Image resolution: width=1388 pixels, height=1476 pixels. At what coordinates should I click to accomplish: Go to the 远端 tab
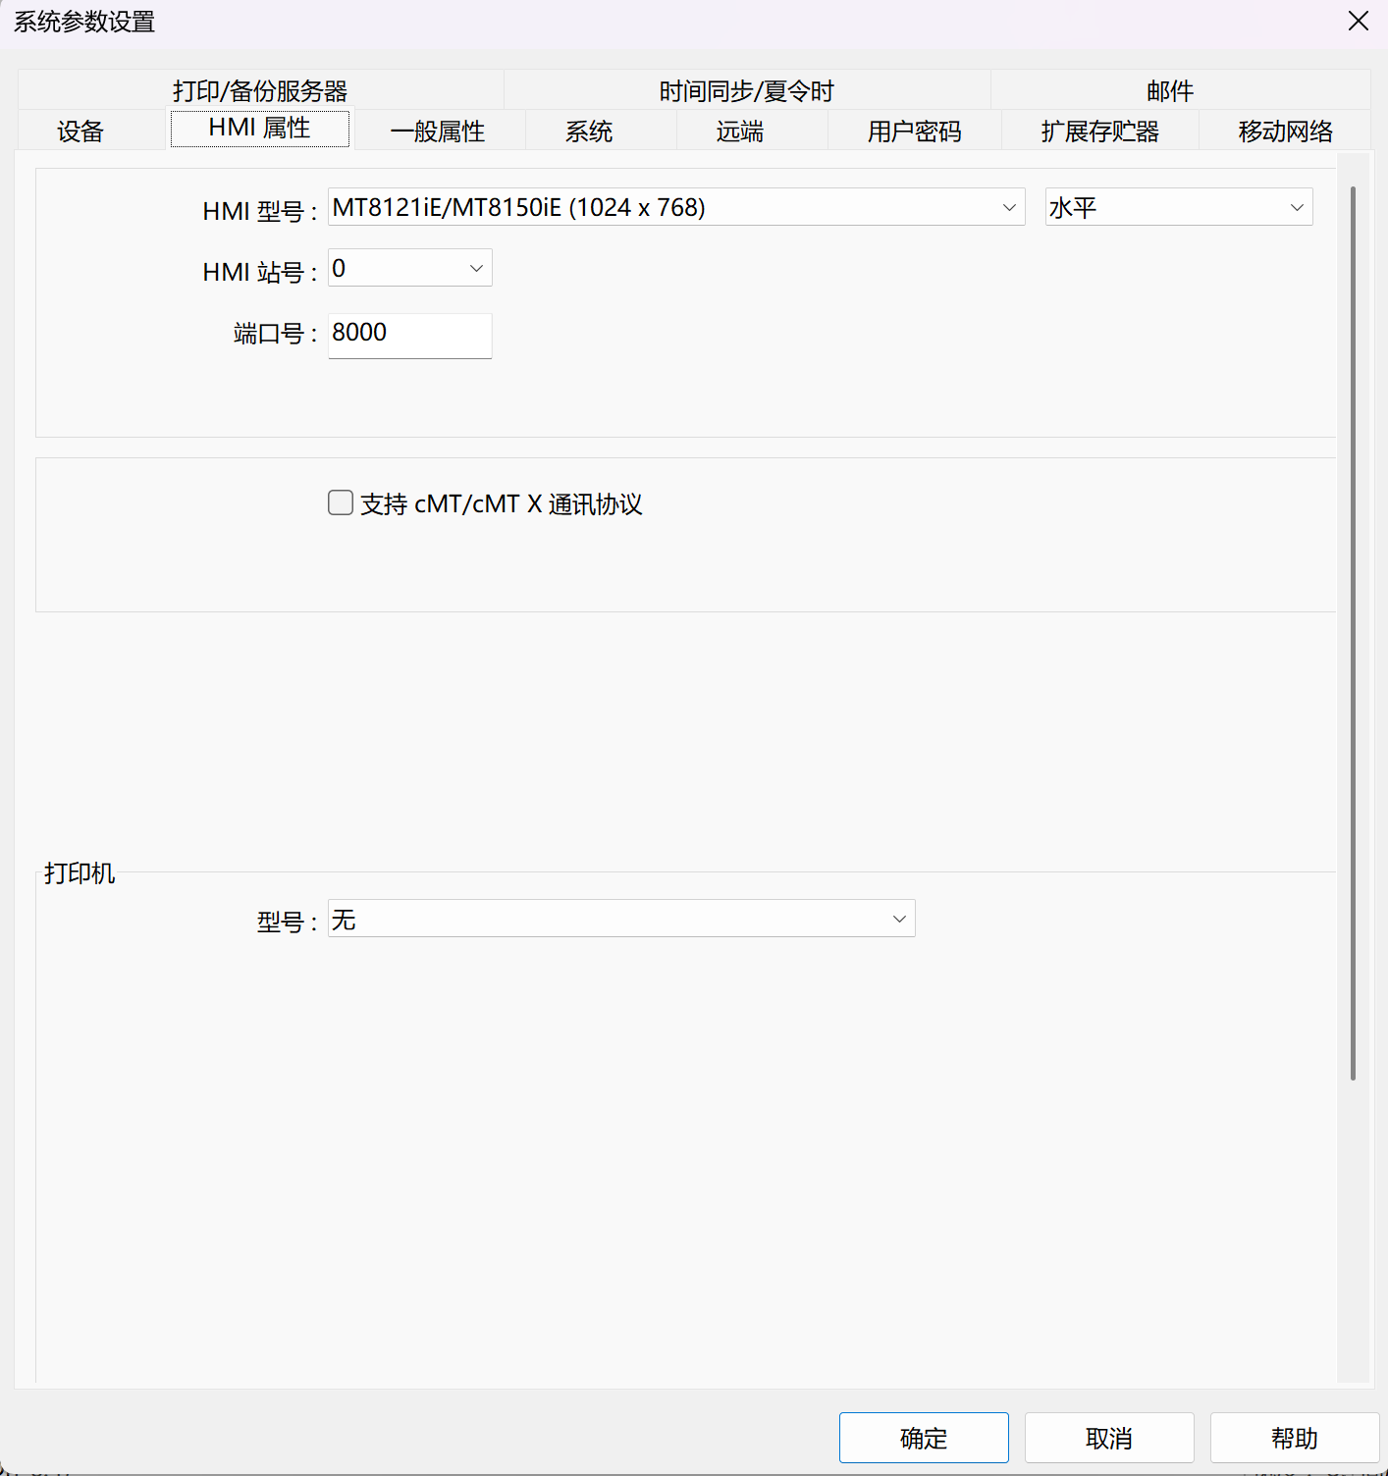tap(740, 131)
